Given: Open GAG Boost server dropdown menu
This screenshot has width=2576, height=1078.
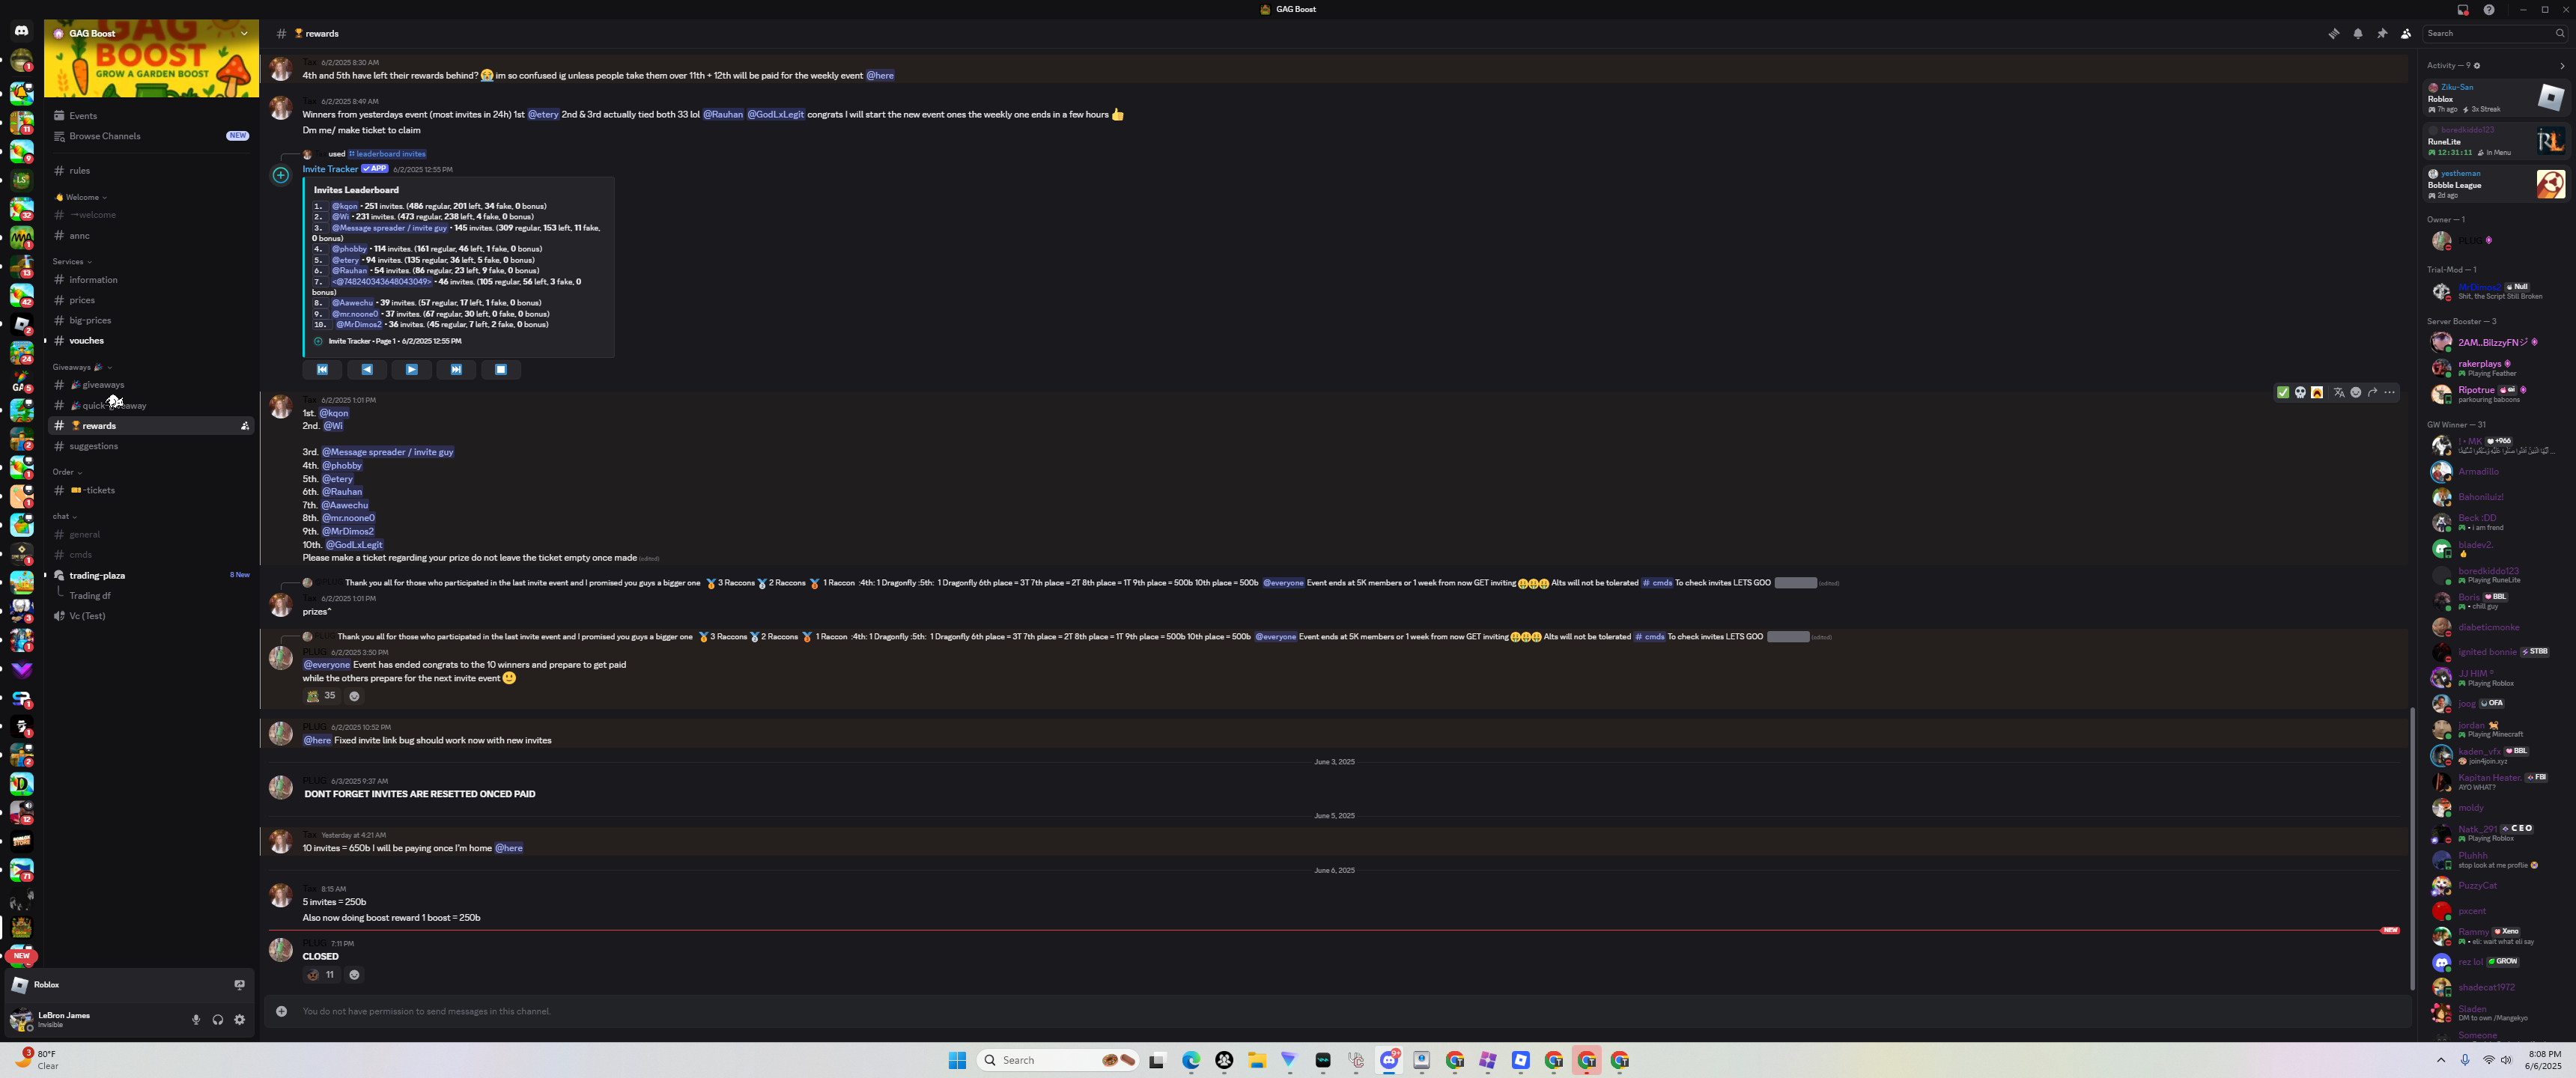Looking at the screenshot, I should click(x=244, y=33).
